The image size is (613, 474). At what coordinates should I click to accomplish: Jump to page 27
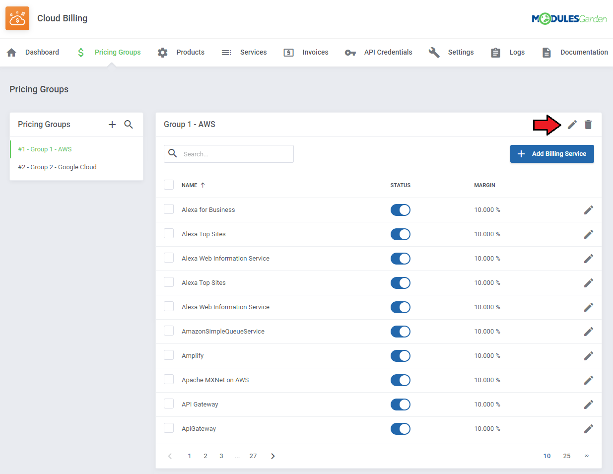pos(253,456)
